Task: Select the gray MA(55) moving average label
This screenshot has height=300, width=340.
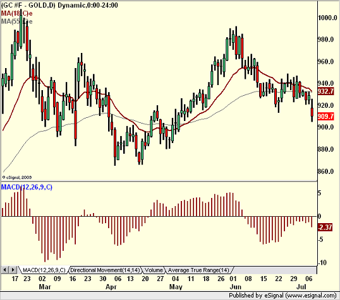Action: point(16,21)
